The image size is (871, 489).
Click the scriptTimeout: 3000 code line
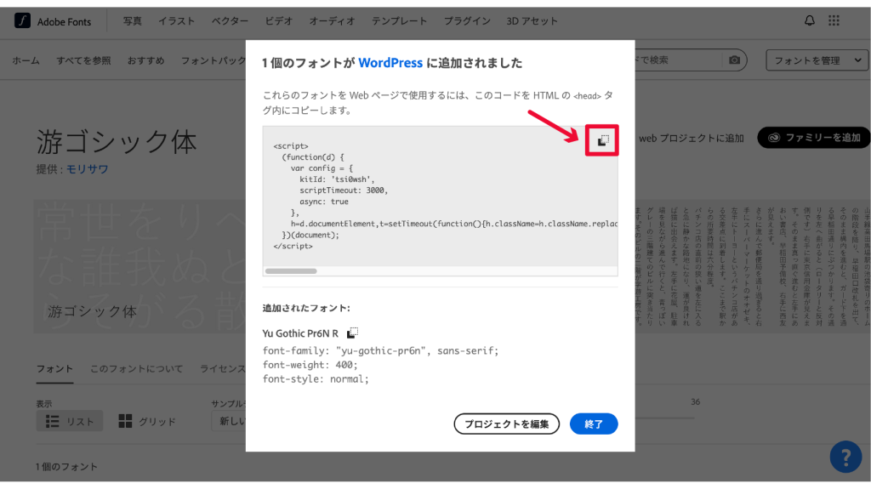pos(344,190)
